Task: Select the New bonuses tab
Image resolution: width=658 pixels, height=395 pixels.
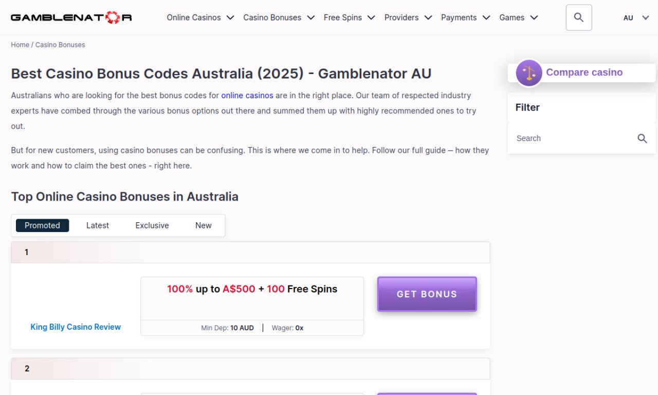Action: (x=204, y=225)
